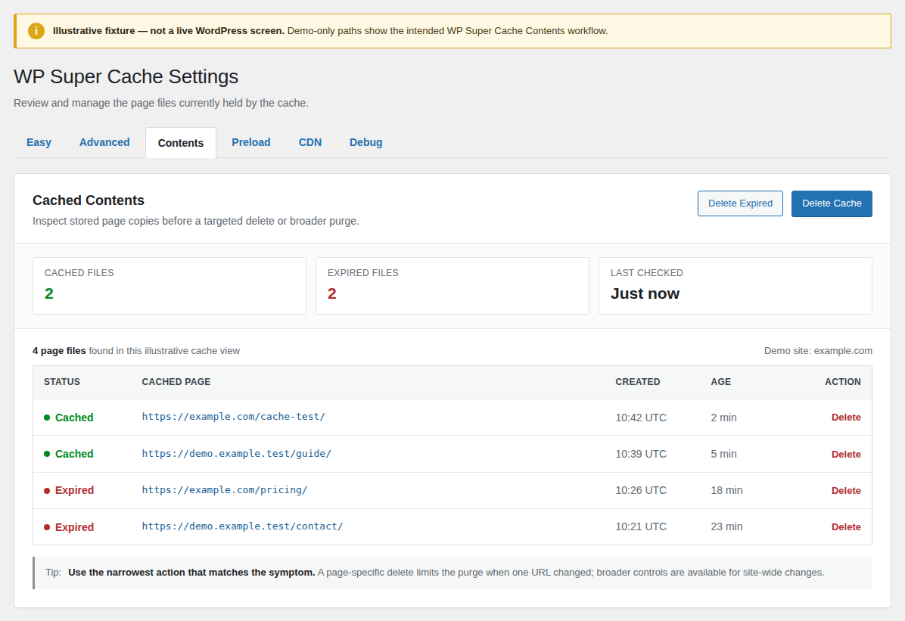The width and height of the screenshot is (905, 621).
Task: Open the CDN tab
Action: [x=310, y=142]
